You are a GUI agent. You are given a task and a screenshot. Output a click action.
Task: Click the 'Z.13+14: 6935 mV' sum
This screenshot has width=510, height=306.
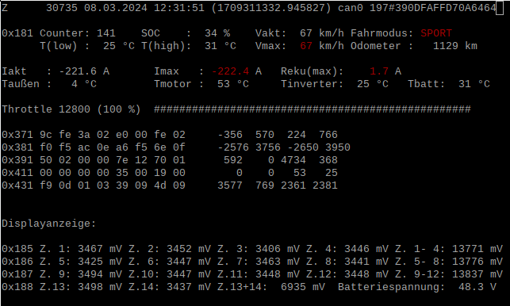tap(271, 287)
